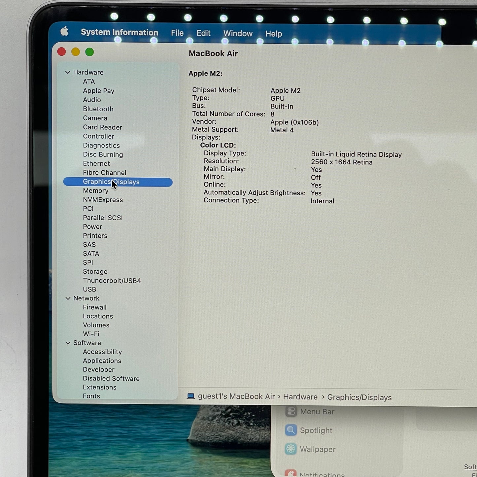Collapse the Software section
477x477 pixels.
pyautogui.click(x=68, y=343)
